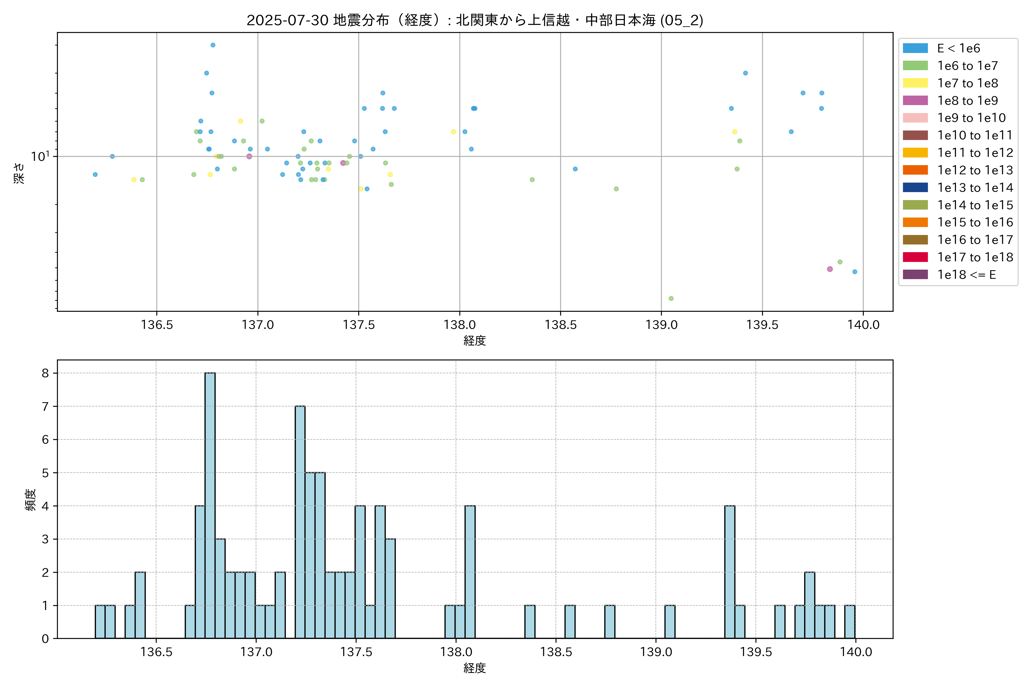Click the green '1e6 to 1e7' legend swatch
The width and height of the screenshot is (1031, 687).
coord(915,66)
